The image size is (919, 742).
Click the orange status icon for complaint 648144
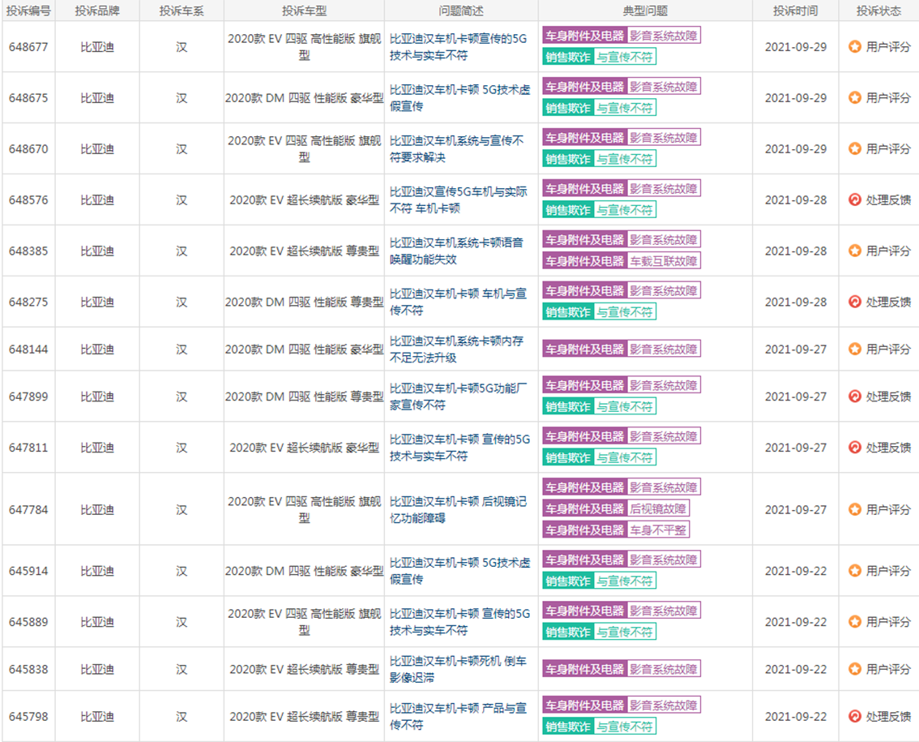(854, 349)
